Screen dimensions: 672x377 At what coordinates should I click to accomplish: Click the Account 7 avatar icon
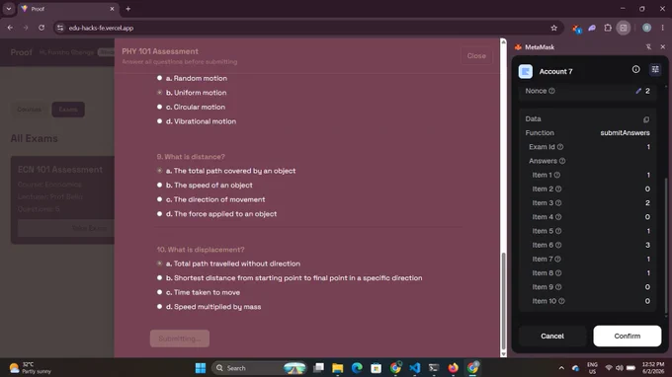526,71
